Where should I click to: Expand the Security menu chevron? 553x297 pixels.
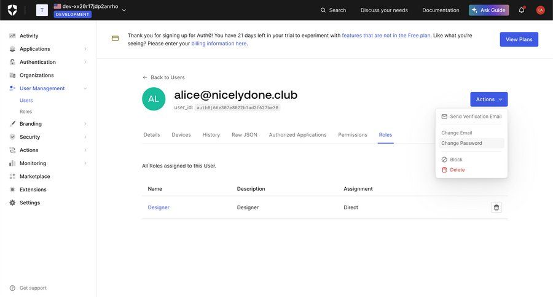pyautogui.click(x=85, y=137)
